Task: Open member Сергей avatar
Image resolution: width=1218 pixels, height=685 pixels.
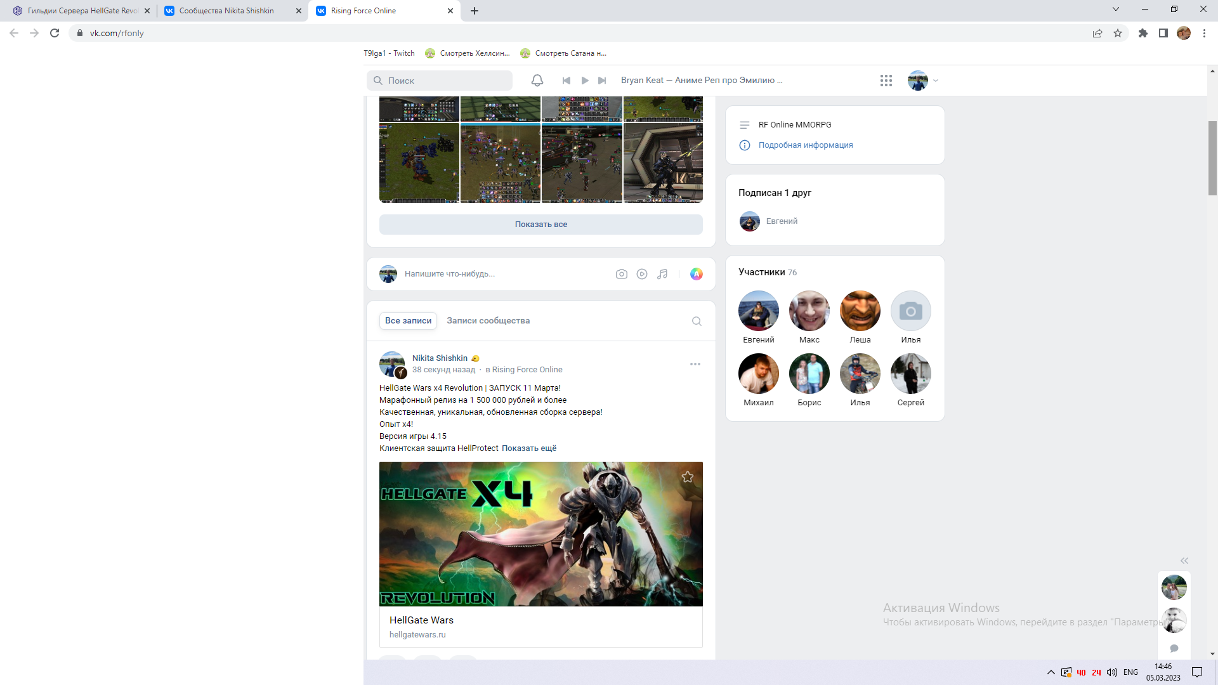Action: (911, 374)
